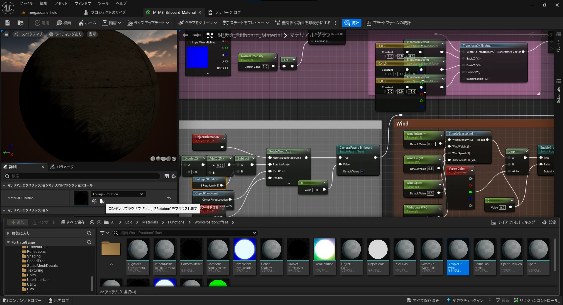
Task: Go back in content browser history
Action: [x=92, y=222]
